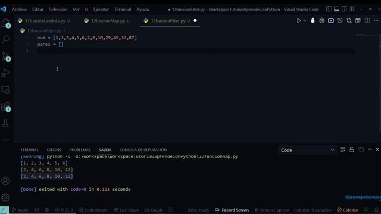Click main branch in status bar

coord(20,210)
